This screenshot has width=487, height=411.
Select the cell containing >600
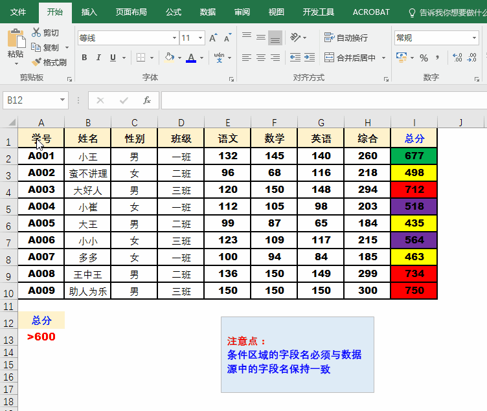[41, 337]
